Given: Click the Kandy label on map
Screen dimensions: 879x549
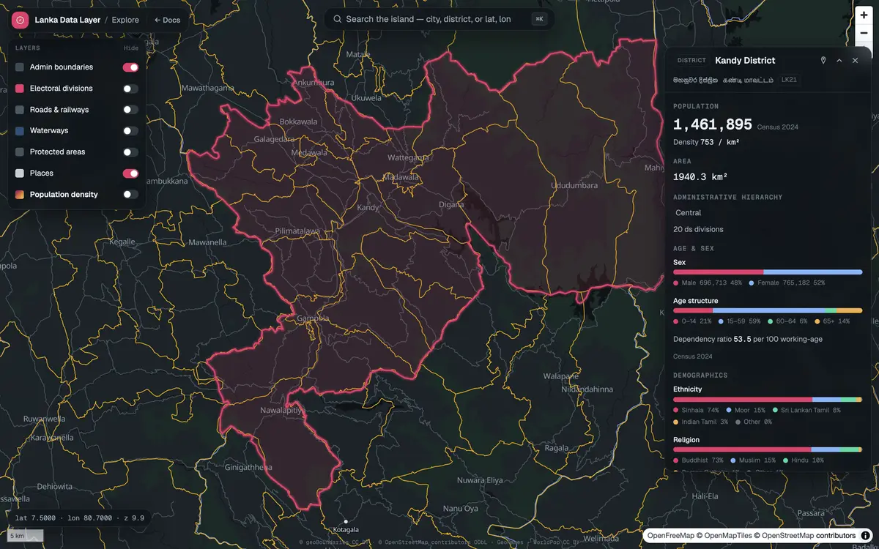Looking at the screenshot, I should click(368, 208).
